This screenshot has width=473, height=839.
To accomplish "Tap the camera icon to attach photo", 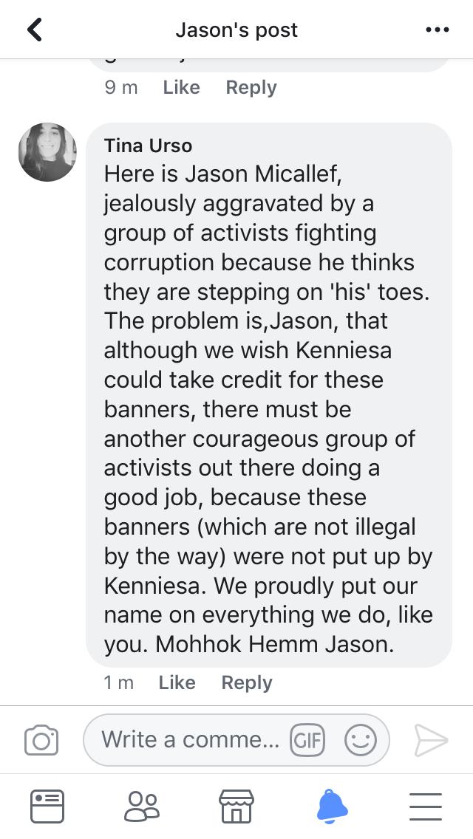I will (x=41, y=740).
